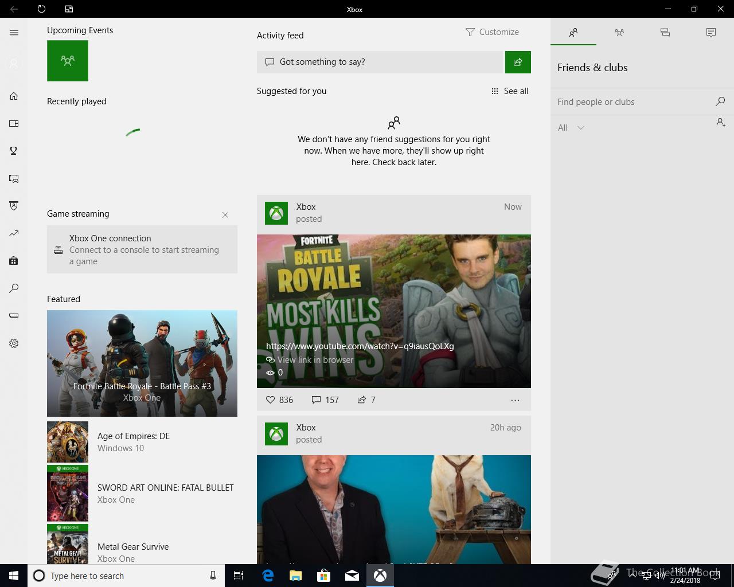Click the Xbox One connection card

point(142,249)
